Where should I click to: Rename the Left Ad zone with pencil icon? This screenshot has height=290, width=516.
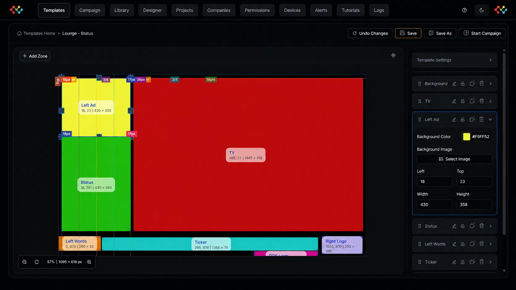454,120
